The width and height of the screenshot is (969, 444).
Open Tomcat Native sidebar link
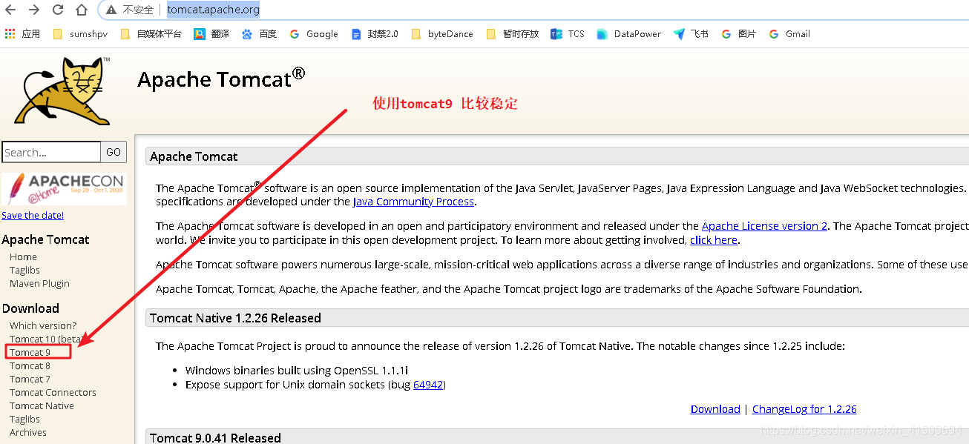pyautogui.click(x=42, y=406)
